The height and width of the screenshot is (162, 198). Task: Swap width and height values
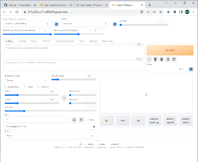(64, 98)
